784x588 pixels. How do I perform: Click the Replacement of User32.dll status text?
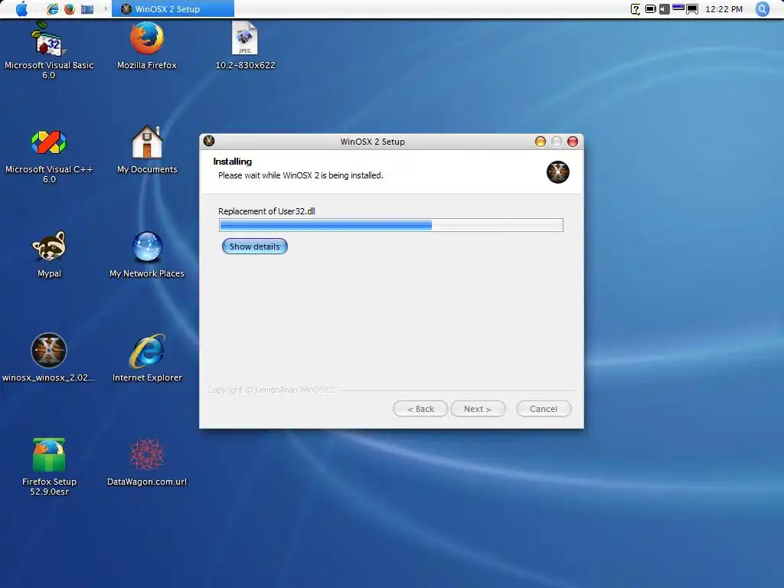coord(266,211)
